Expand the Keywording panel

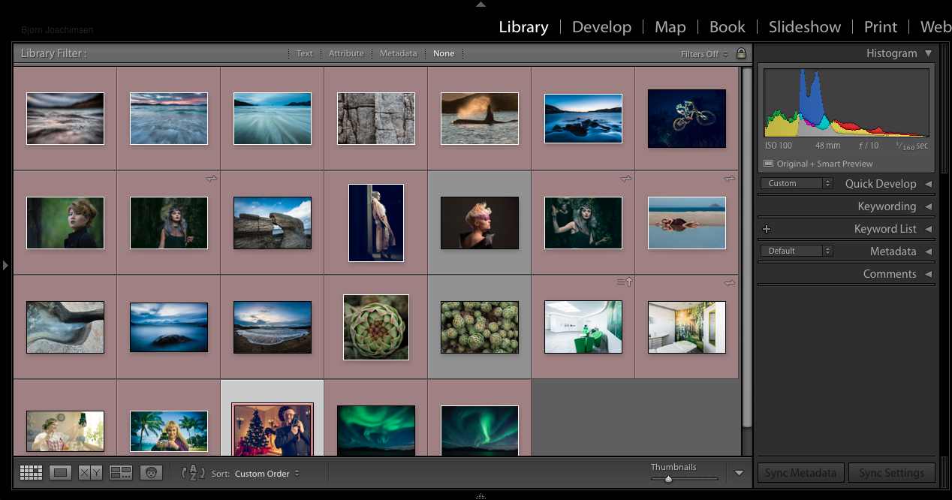[928, 206]
